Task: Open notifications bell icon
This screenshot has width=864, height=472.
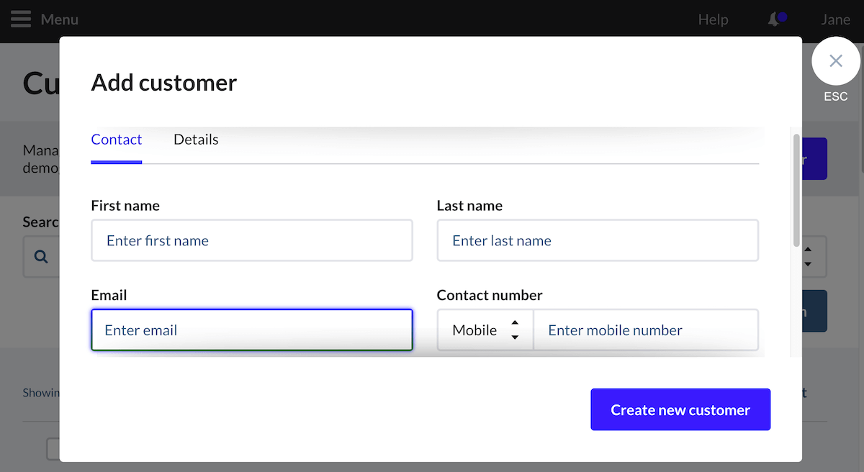Action: tap(776, 19)
